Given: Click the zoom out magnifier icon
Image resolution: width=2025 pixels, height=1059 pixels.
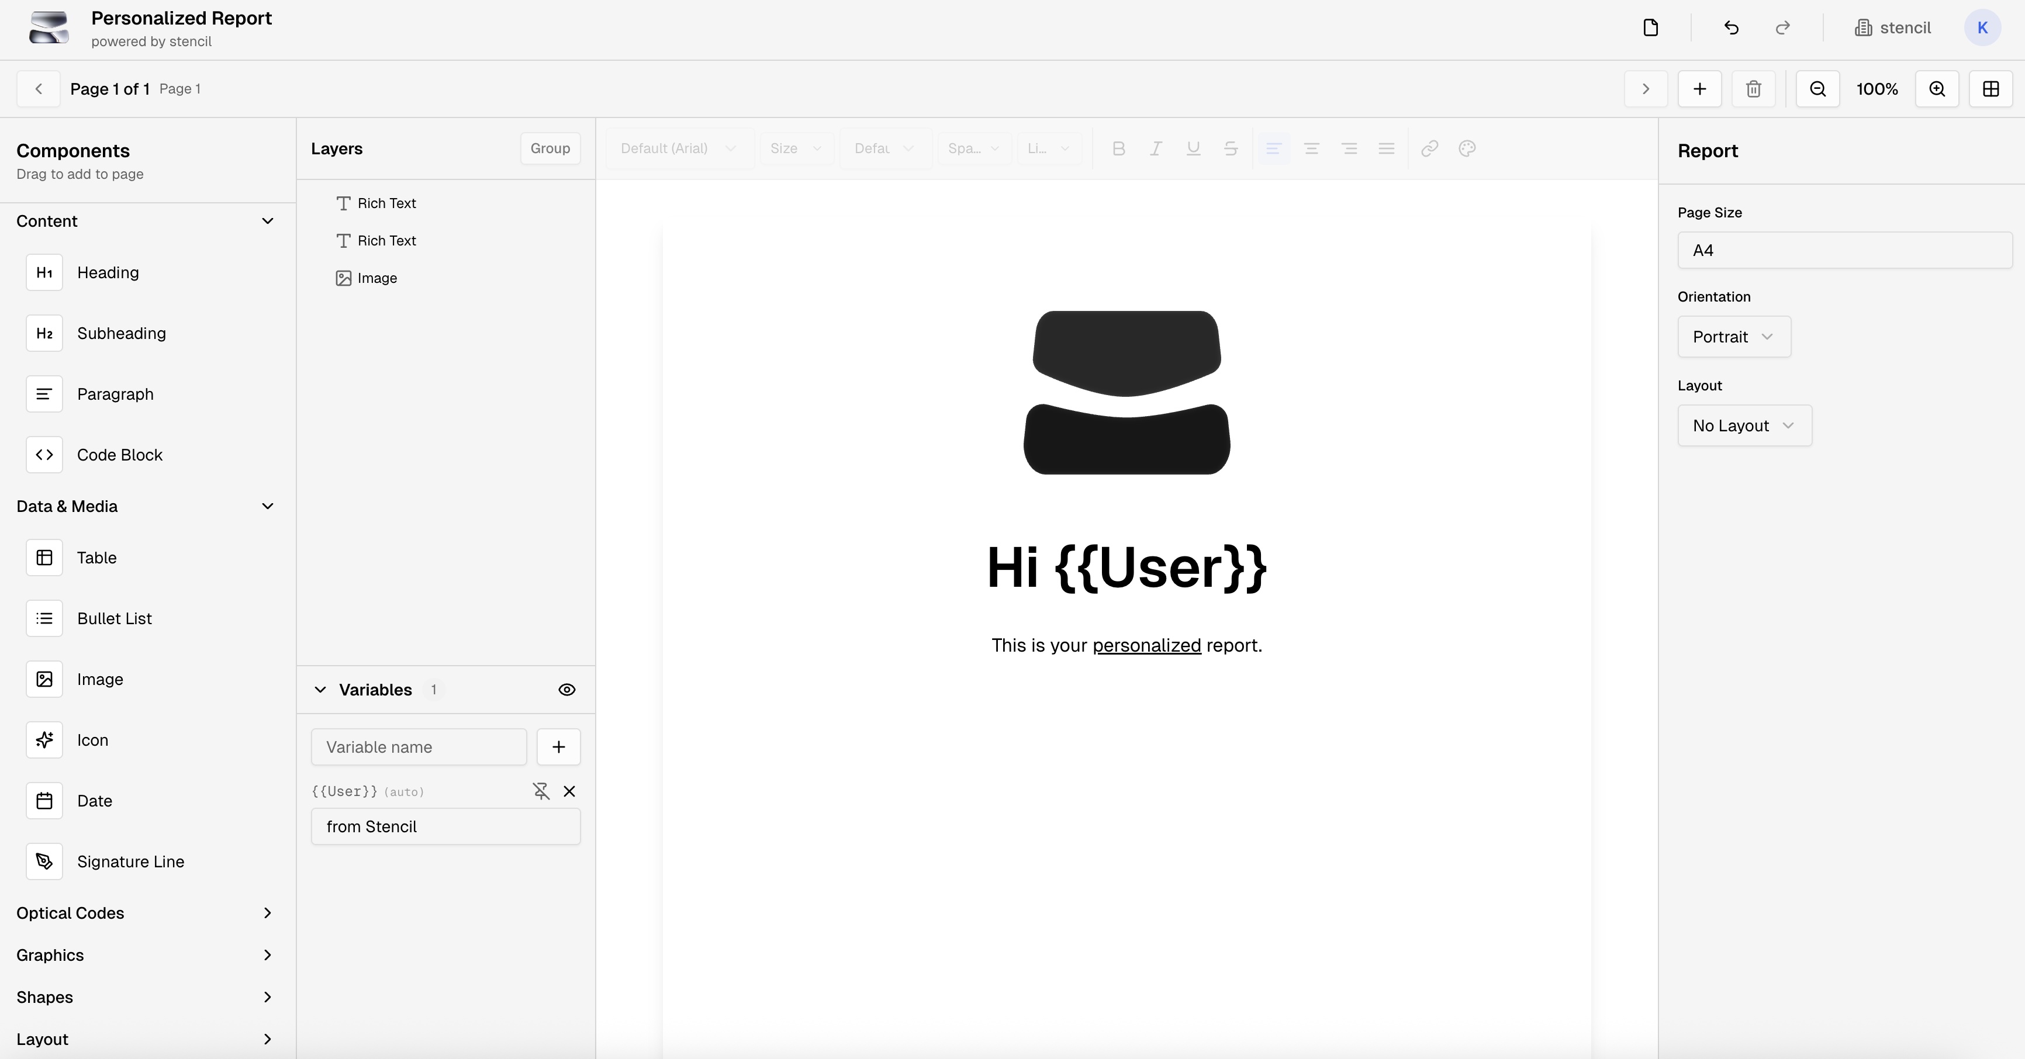Looking at the screenshot, I should pyautogui.click(x=1818, y=89).
